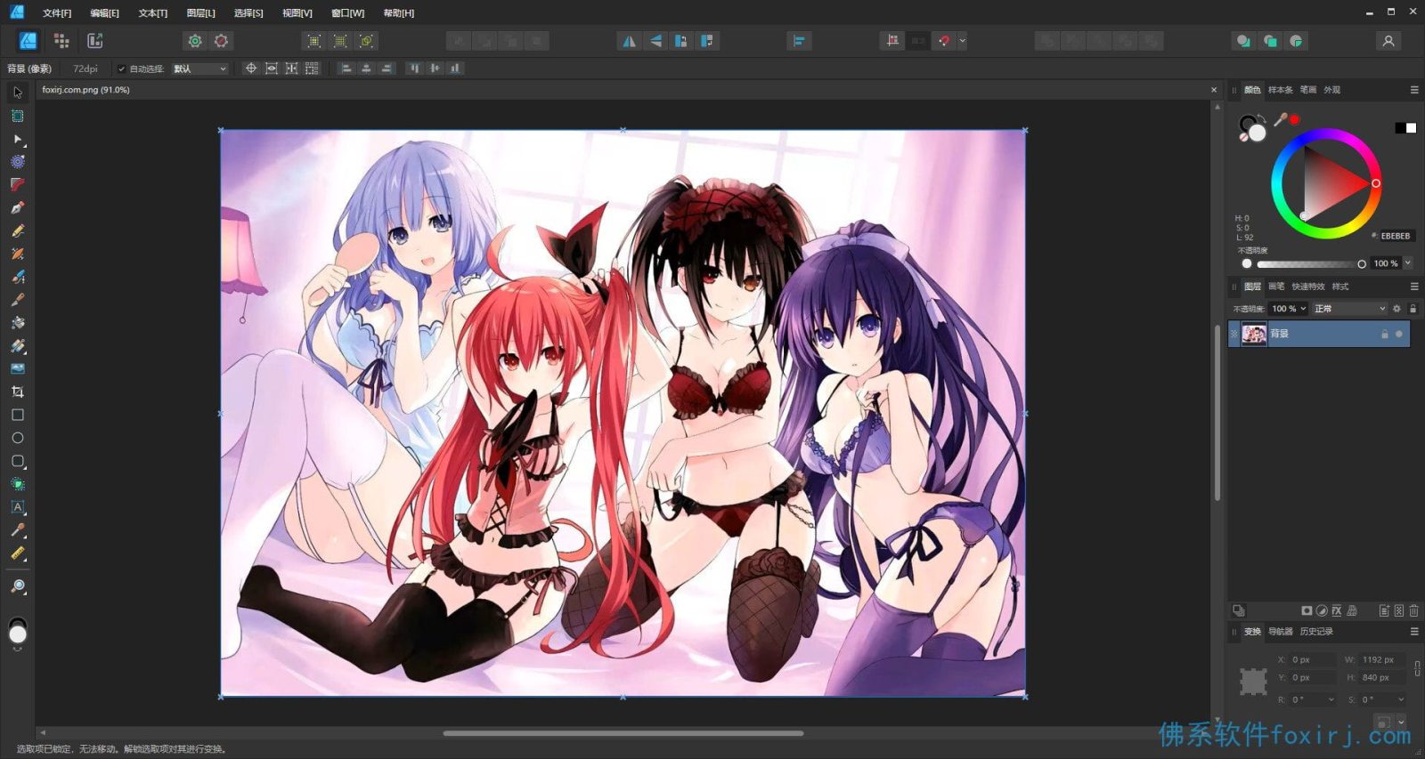Select the Node tool
Image resolution: width=1425 pixels, height=759 pixels.
click(x=17, y=139)
